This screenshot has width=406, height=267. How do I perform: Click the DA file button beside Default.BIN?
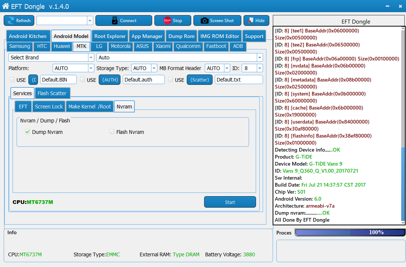click(x=33, y=80)
